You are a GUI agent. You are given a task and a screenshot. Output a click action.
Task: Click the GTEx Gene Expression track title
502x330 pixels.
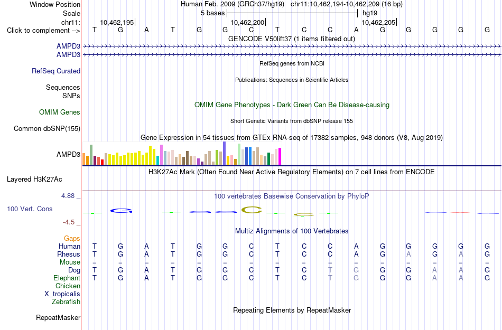tap(292, 137)
